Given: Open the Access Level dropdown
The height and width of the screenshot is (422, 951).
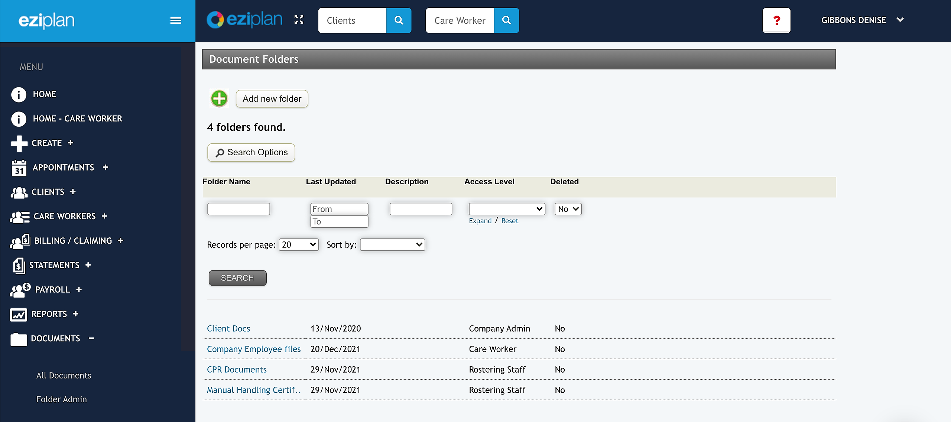Looking at the screenshot, I should tap(507, 209).
